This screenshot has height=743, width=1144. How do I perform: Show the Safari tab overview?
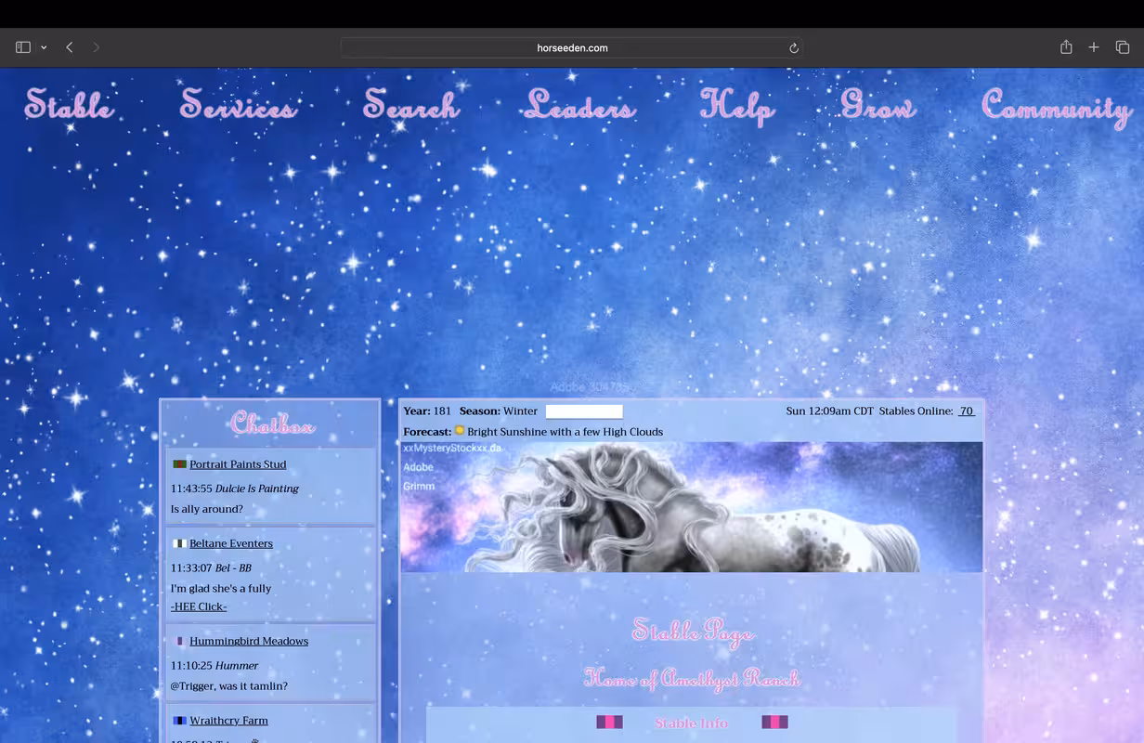tap(1122, 47)
